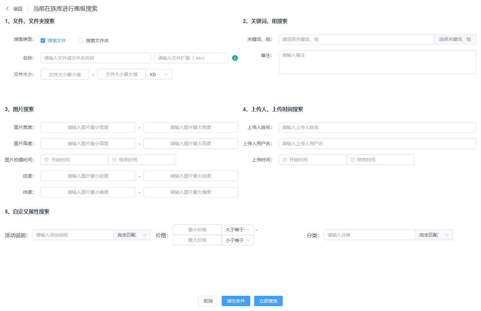Uncheck the 搜索文件 checkbox
Viewport: 481px width, 311px height.
43,40
